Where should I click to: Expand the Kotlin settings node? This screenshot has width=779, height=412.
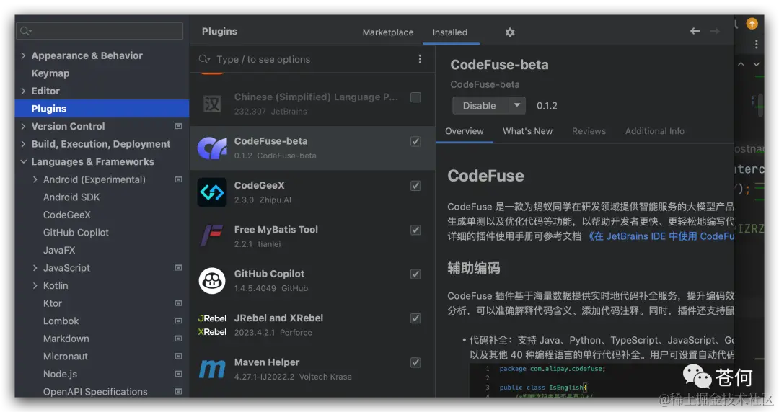(x=35, y=285)
